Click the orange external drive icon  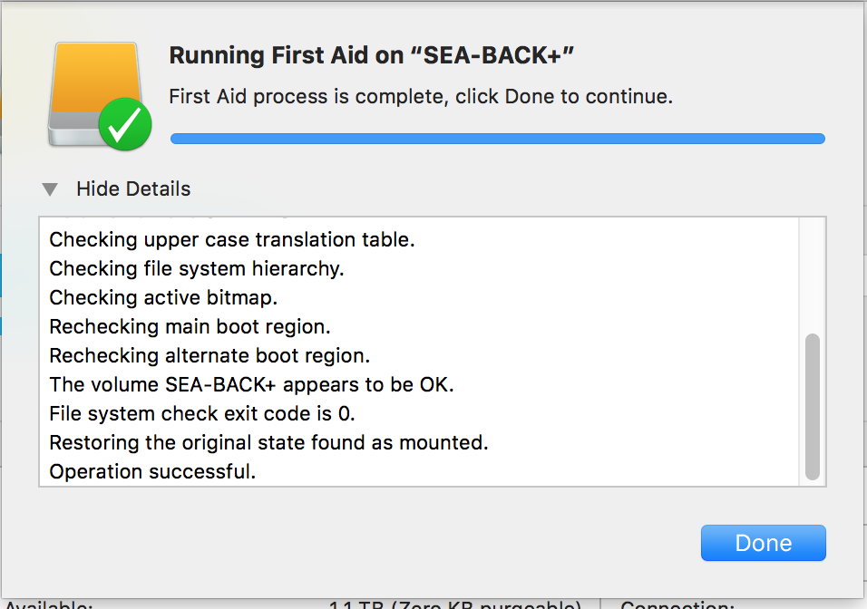point(91,86)
